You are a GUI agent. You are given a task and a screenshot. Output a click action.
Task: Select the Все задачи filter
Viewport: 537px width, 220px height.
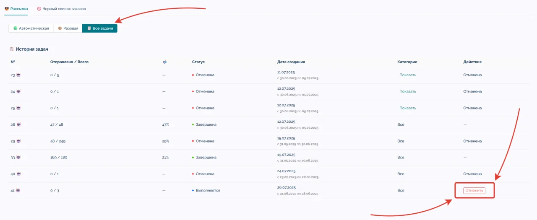100,28
